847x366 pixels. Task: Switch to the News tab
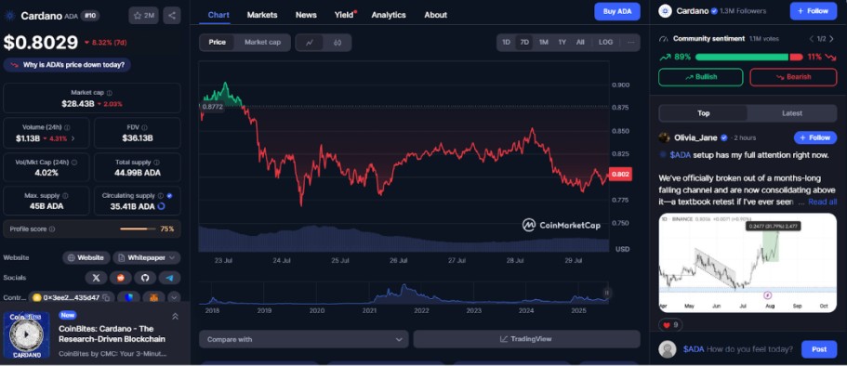pyautogui.click(x=306, y=15)
